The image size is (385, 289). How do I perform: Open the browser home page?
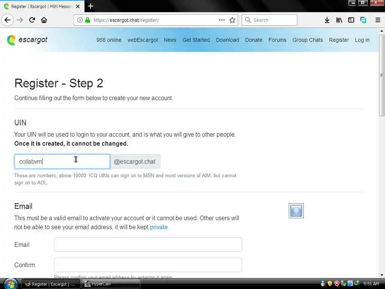44,20
